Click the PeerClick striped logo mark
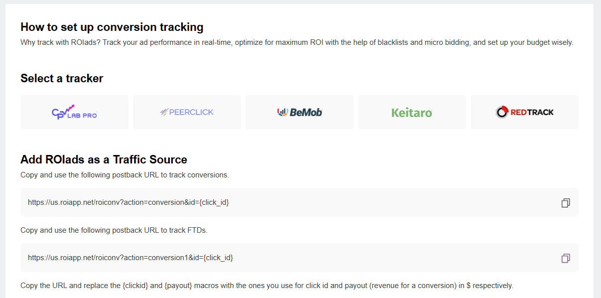The image size is (601, 298). click(x=164, y=113)
